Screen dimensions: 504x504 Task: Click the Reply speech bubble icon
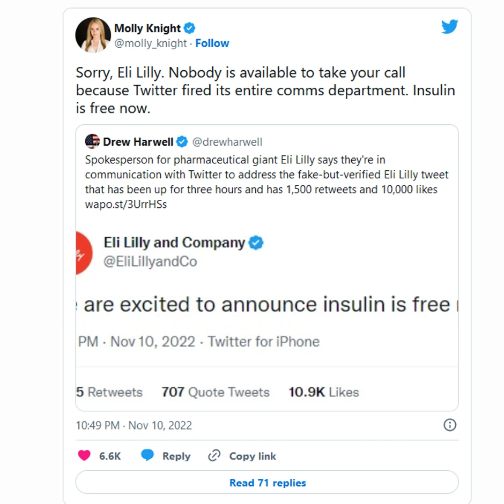point(147,456)
